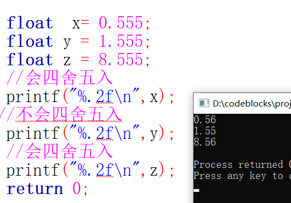Click the blinking cursor in the console
291x203 pixels.
click(x=196, y=190)
